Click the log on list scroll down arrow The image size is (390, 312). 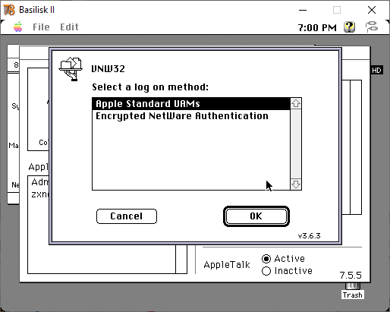296,184
